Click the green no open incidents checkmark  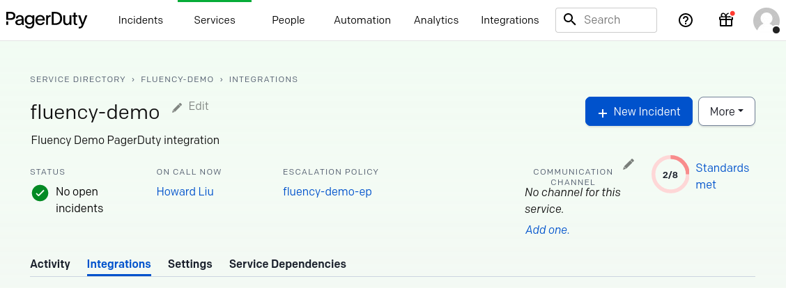pos(40,193)
